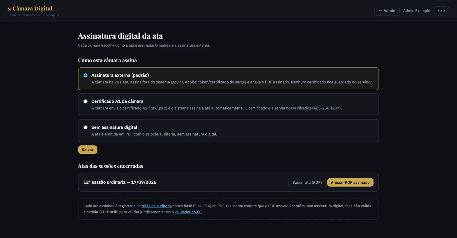Screen dimensions: 457x238
Task: Go back to Admin page
Action: coord(387,11)
